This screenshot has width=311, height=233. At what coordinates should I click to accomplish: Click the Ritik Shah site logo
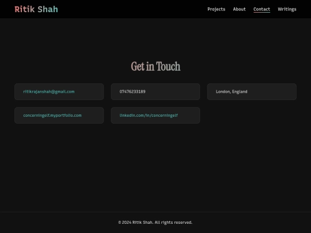[36, 9]
